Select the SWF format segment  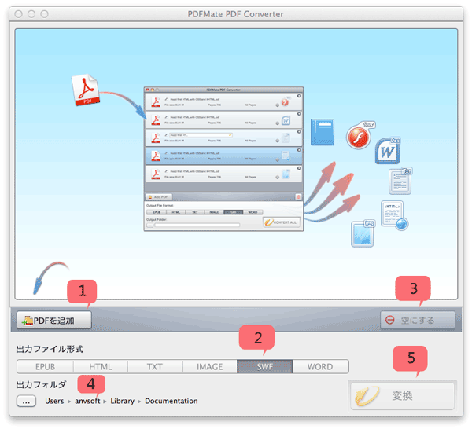[x=264, y=367]
